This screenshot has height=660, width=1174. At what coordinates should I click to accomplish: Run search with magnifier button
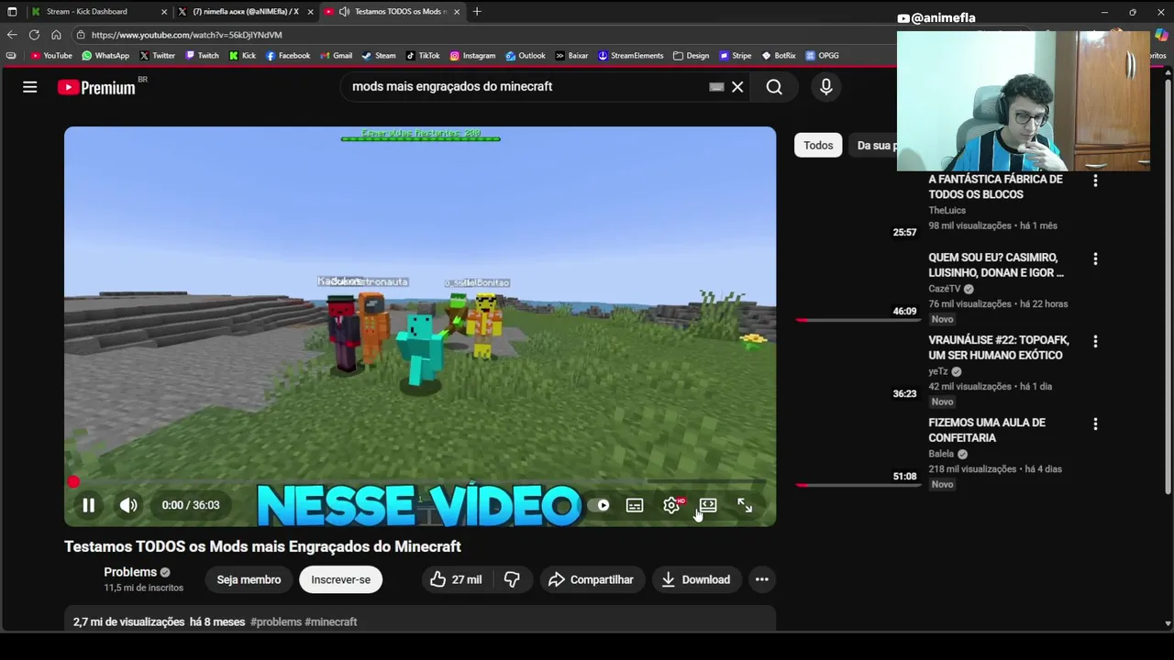click(x=774, y=87)
